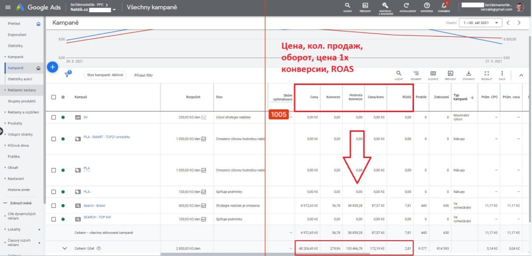Open notifications bell in top bar
Image resolution: width=532 pixels, height=256 pixels.
click(443, 6)
